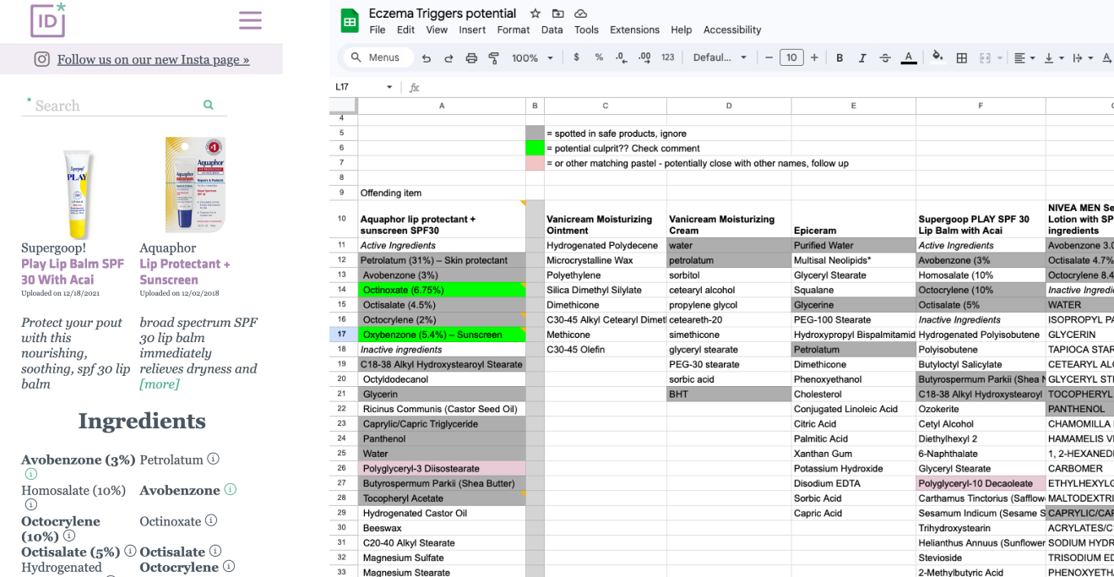Open the text color picker
This screenshot has height=577, width=1114.
909,57
